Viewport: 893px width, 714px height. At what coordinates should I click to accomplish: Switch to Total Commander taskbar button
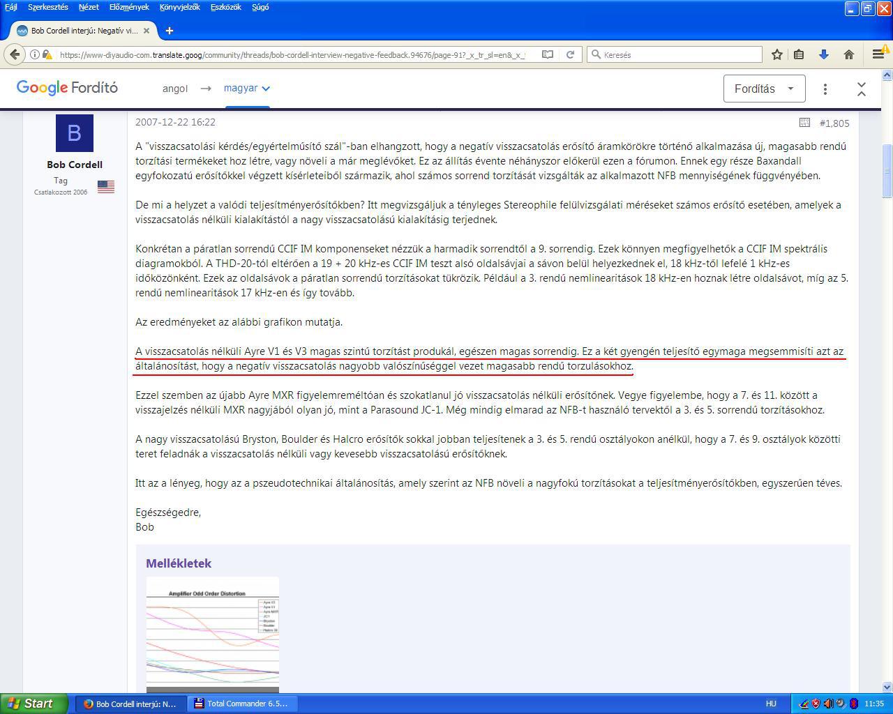[x=241, y=704]
